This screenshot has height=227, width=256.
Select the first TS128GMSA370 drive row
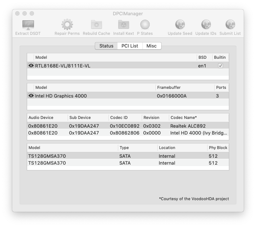(128, 156)
